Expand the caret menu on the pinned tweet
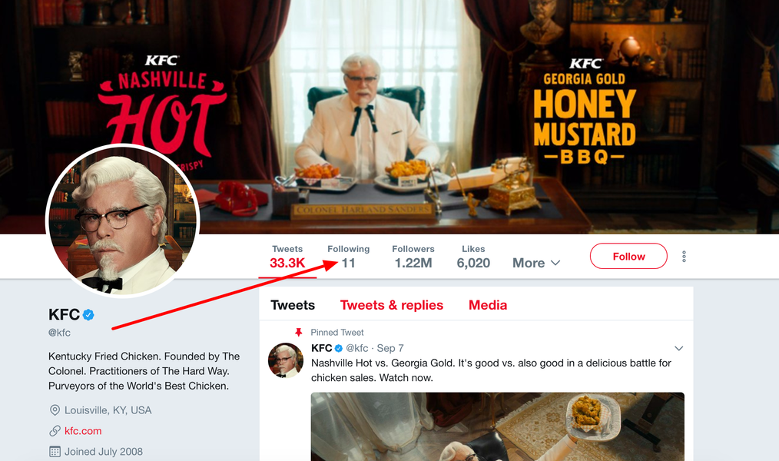The width and height of the screenshot is (779, 461). tap(678, 348)
